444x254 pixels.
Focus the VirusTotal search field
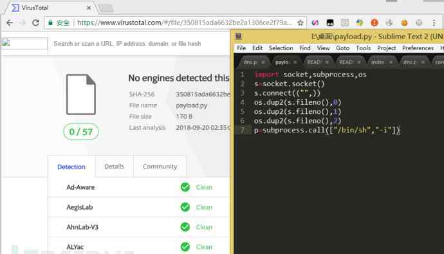click(140, 44)
